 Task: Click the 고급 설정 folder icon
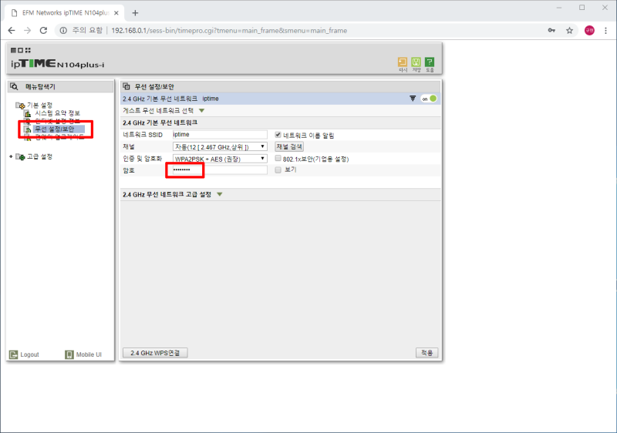(x=21, y=156)
